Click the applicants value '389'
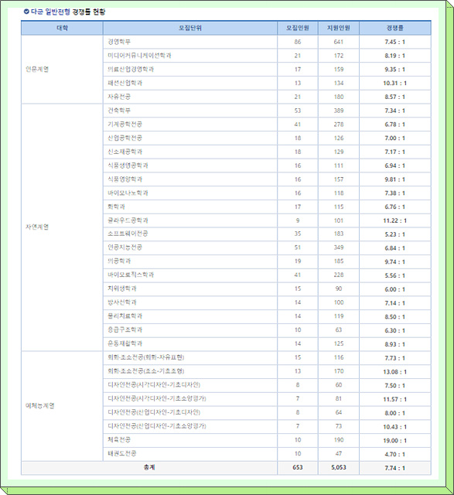Viewport: 454px width, 495px height. click(339, 111)
